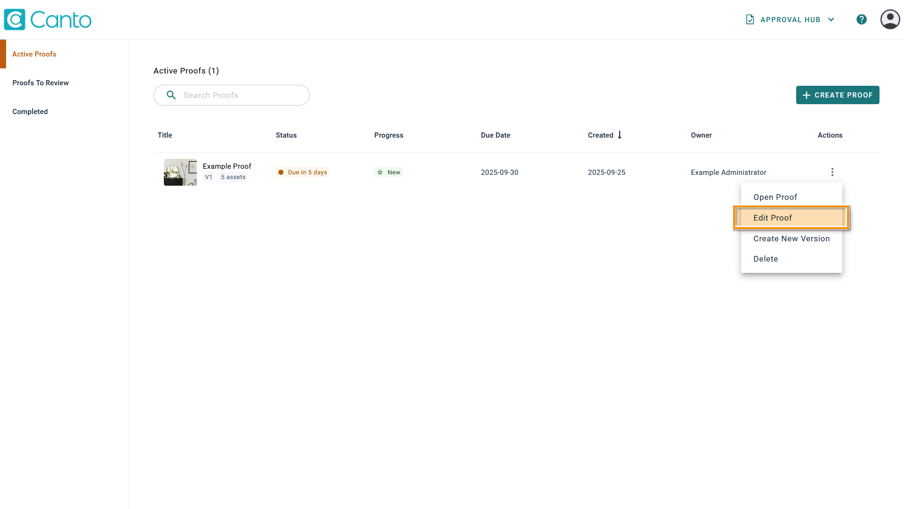Toggle the Created column sort direction

619,135
